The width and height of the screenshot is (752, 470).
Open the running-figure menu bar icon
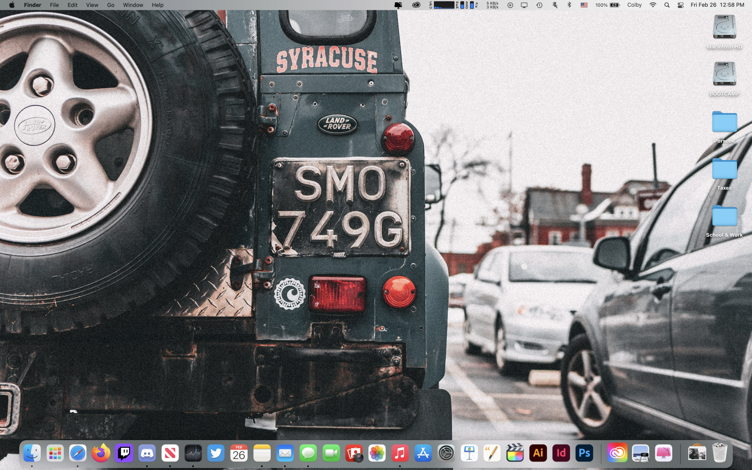point(555,5)
